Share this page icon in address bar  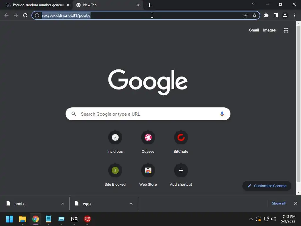245,15
